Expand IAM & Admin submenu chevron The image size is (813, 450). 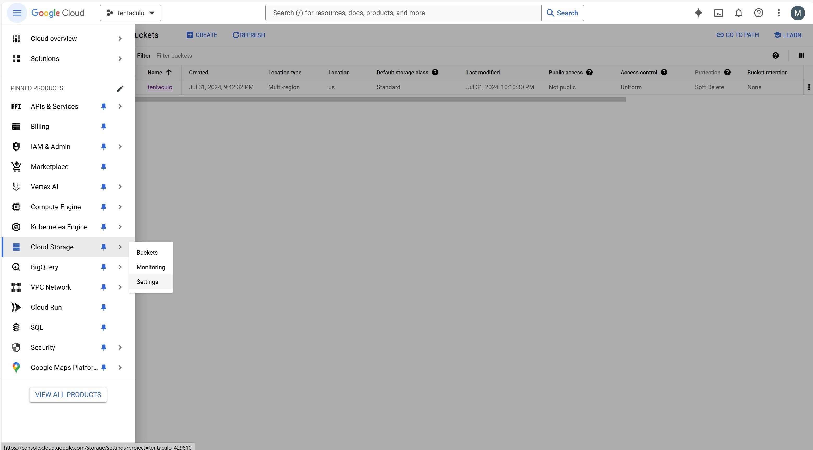point(120,147)
